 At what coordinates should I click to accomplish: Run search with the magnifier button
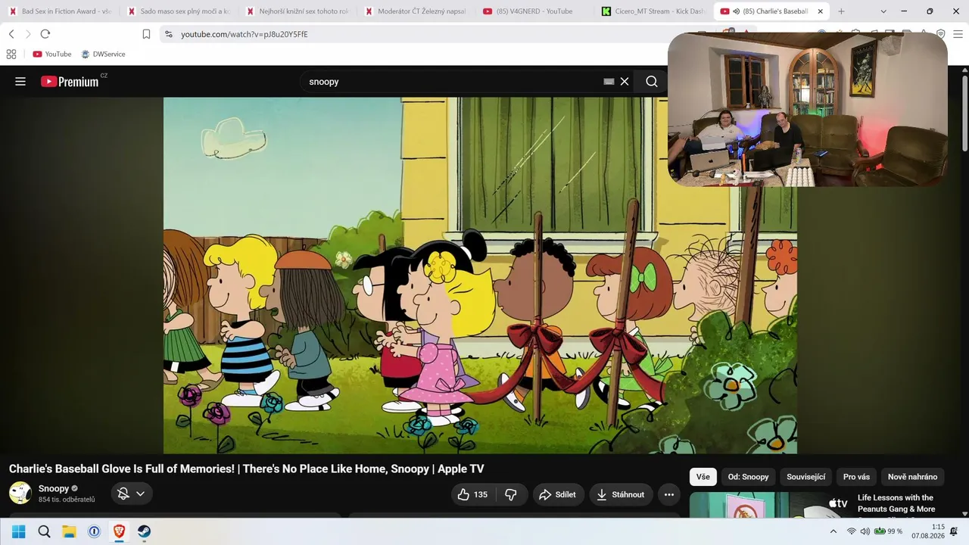652,81
